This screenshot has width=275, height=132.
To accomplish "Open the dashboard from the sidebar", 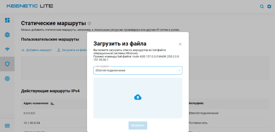I will [x=7, y=20].
